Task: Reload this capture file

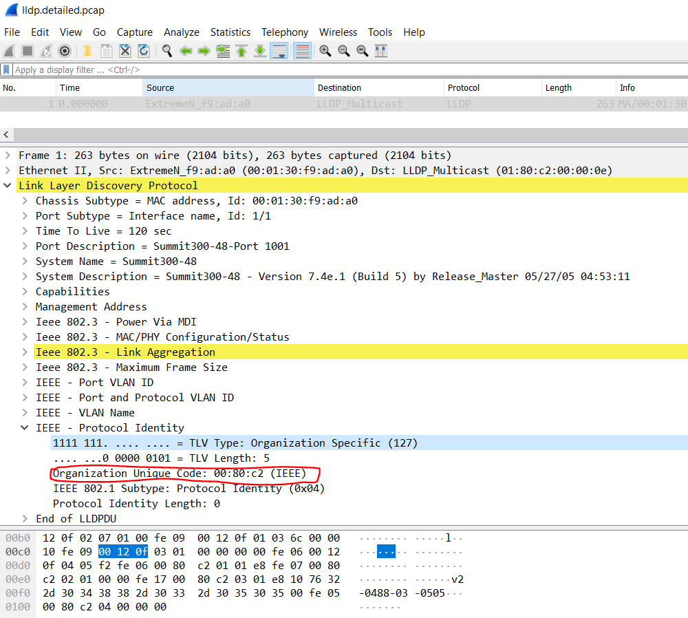Action: pos(144,50)
